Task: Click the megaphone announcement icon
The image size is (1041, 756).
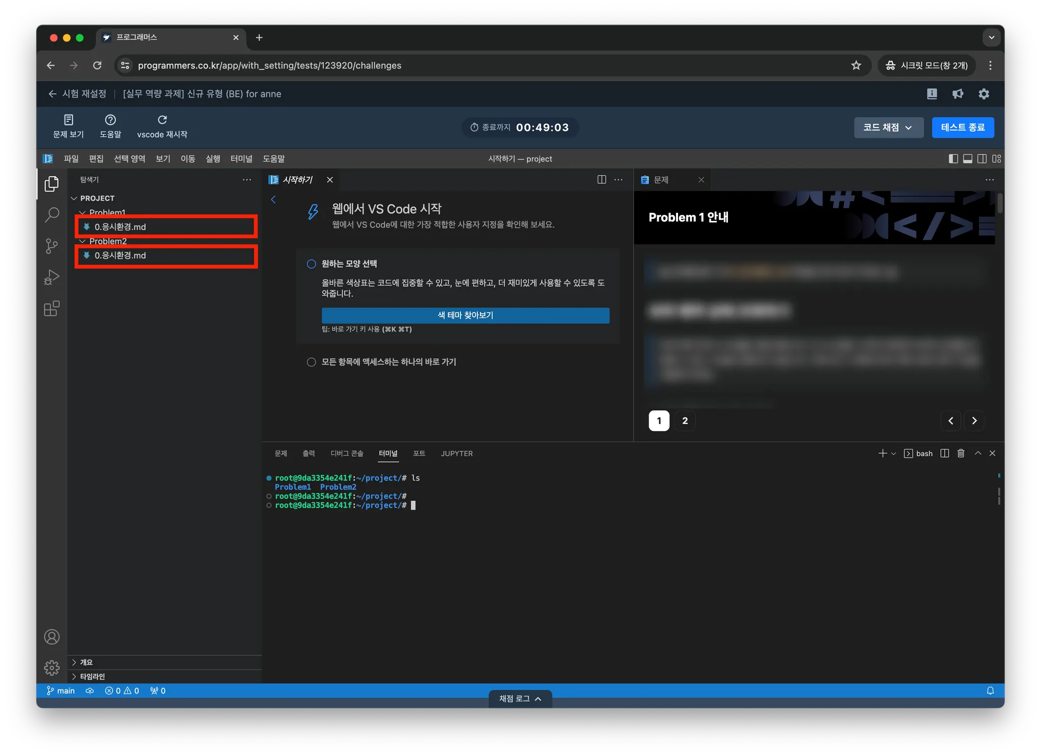Action: (958, 94)
